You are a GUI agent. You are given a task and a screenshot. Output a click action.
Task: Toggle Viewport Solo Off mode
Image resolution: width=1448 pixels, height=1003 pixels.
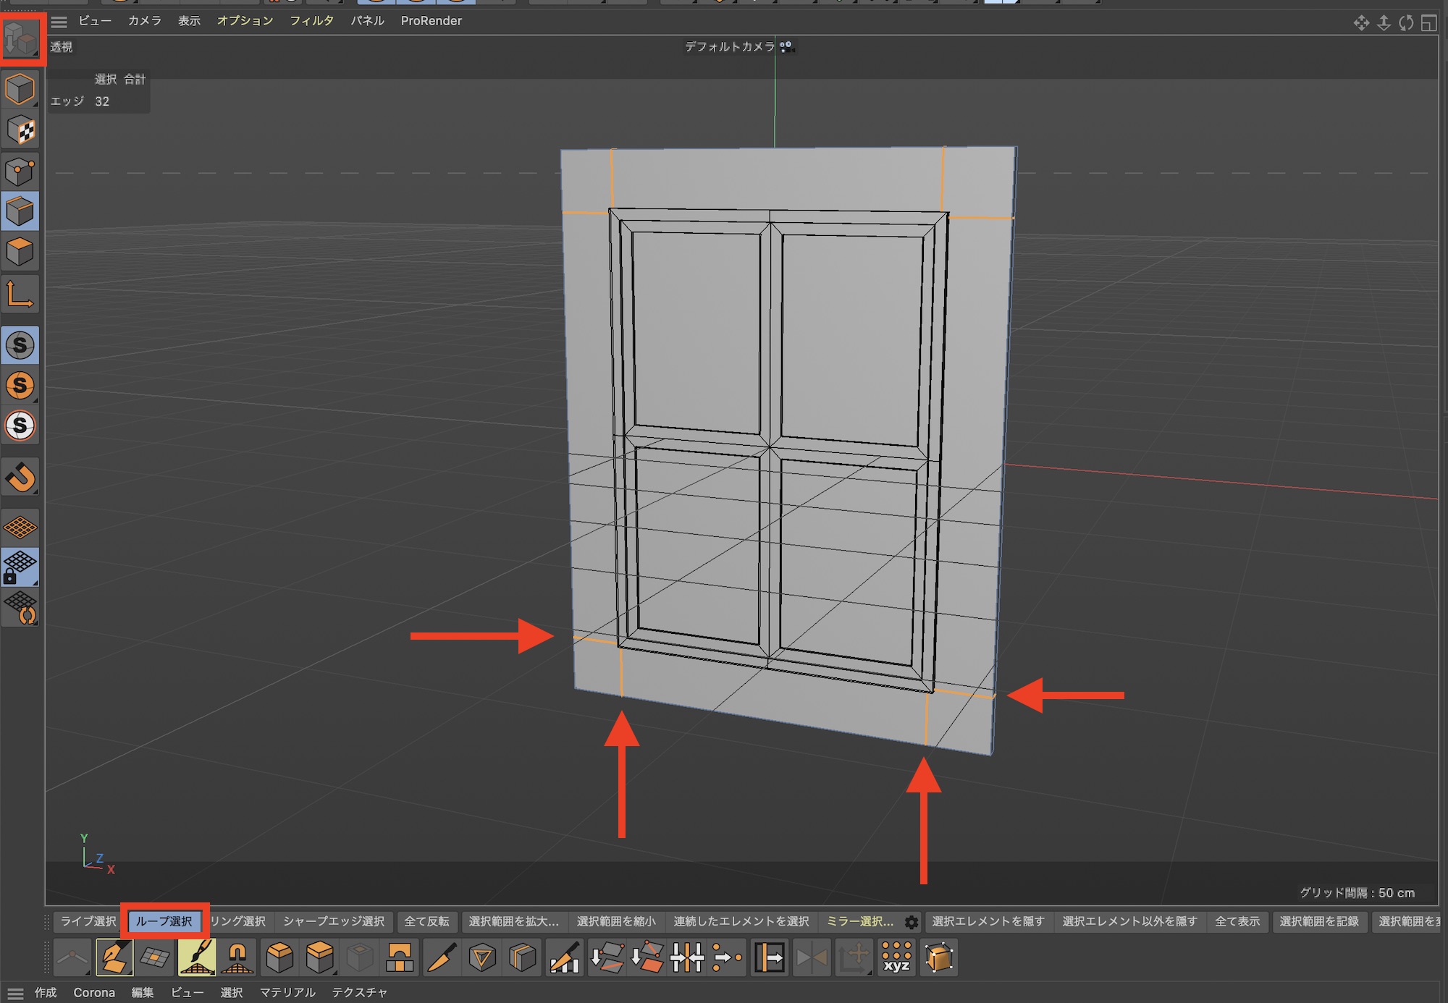click(20, 345)
